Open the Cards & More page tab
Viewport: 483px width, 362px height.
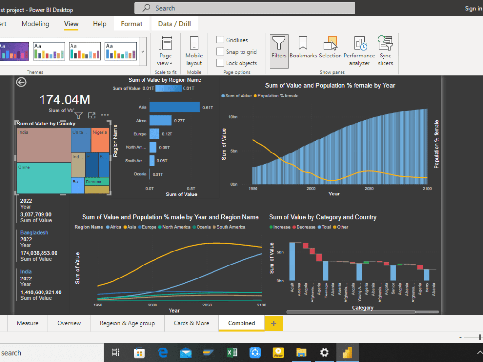(191, 323)
